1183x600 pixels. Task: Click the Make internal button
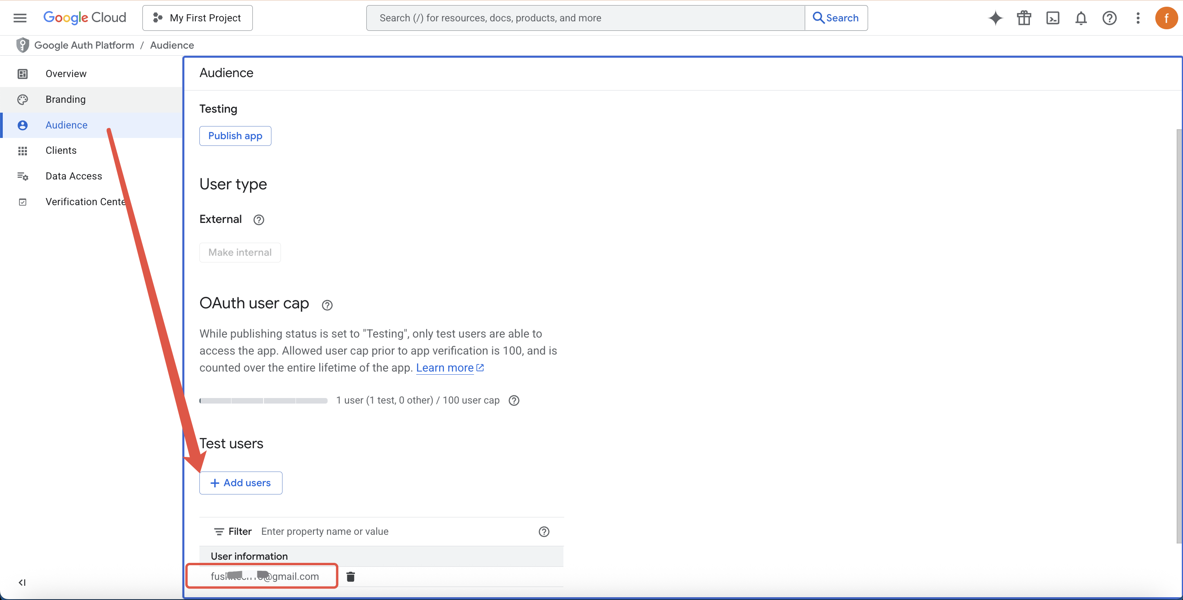pos(240,252)
